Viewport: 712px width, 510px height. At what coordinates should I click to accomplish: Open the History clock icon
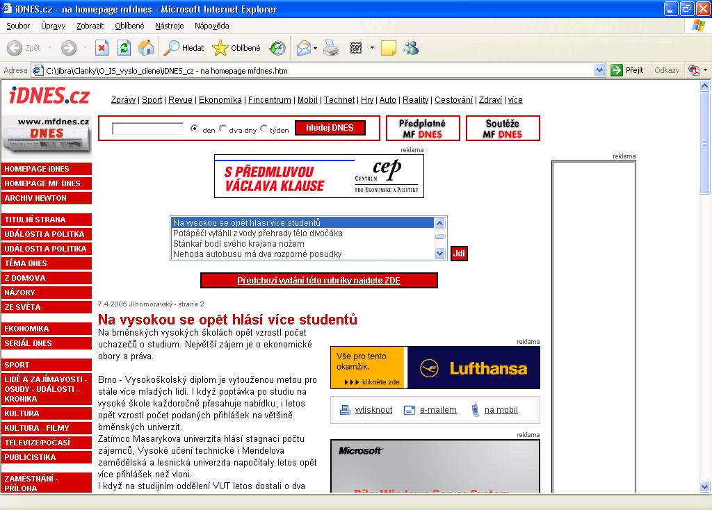(x=277, y=48)
